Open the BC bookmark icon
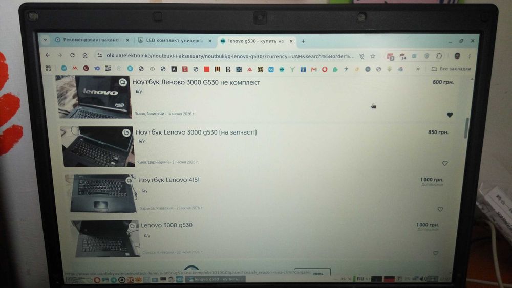The height and width of the screenshot is (288, 512). pos(108,69)
